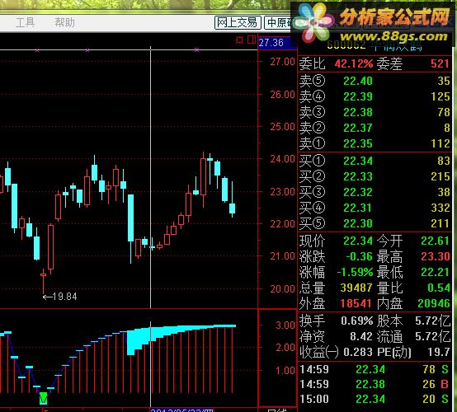Click the 19.84 low price marker
This screenshot has height=412, width=457.
(x=60, y=297)
